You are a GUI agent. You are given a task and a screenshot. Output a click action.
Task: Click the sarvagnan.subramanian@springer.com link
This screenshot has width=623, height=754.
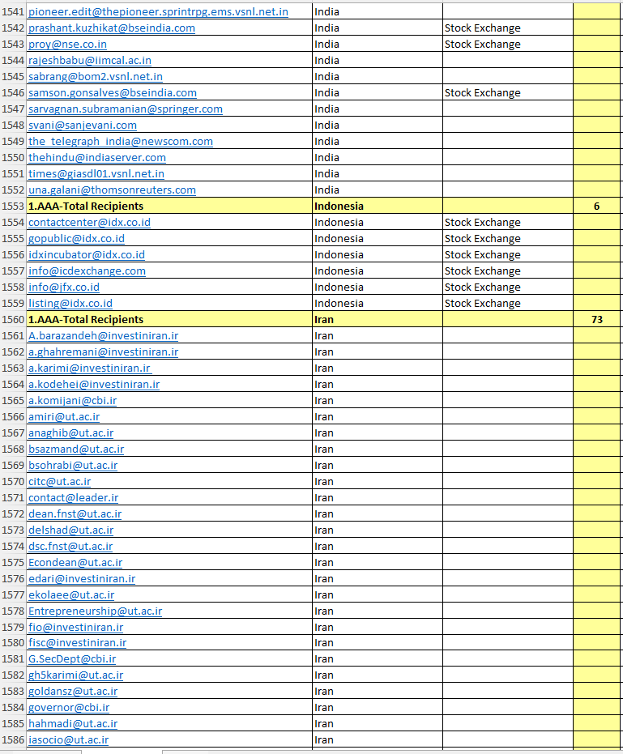pyautogui.click(x=126, y=109)
